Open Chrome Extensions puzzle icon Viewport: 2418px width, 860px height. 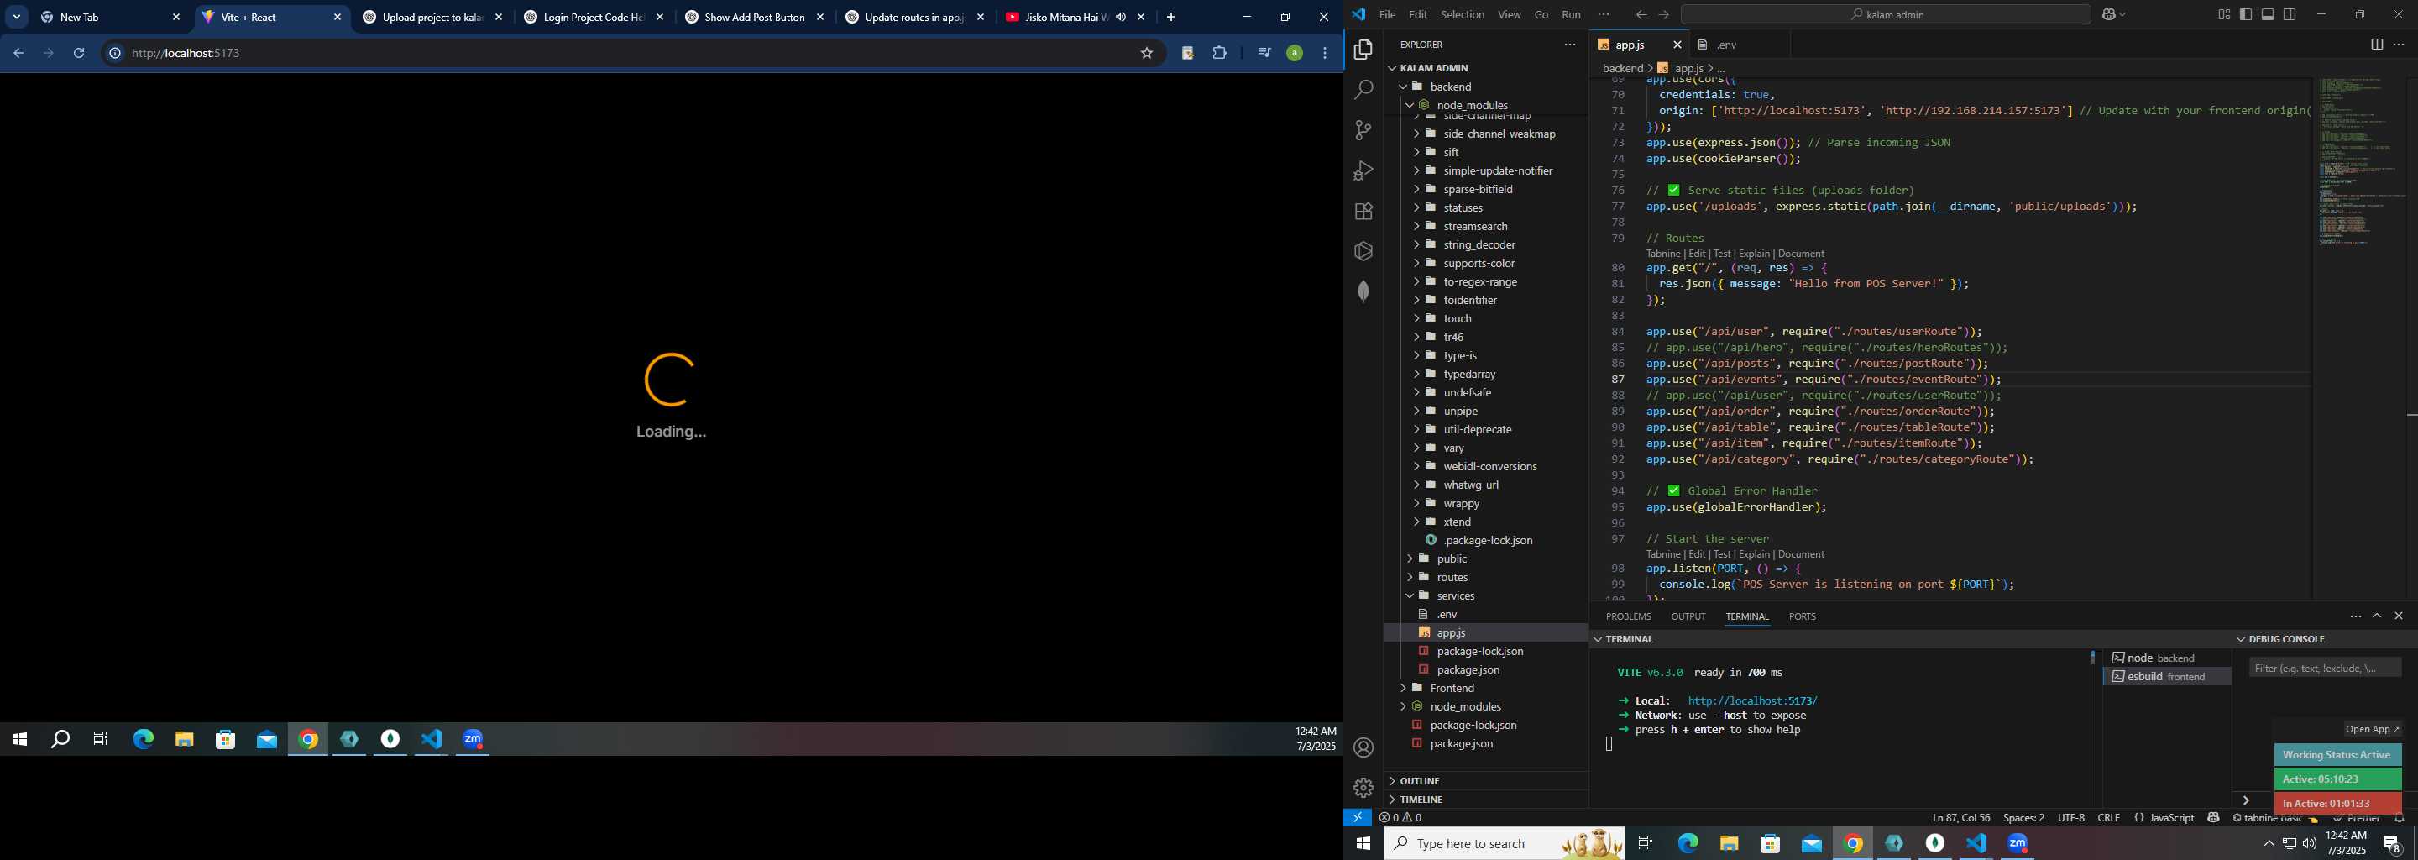point(1219,54)
